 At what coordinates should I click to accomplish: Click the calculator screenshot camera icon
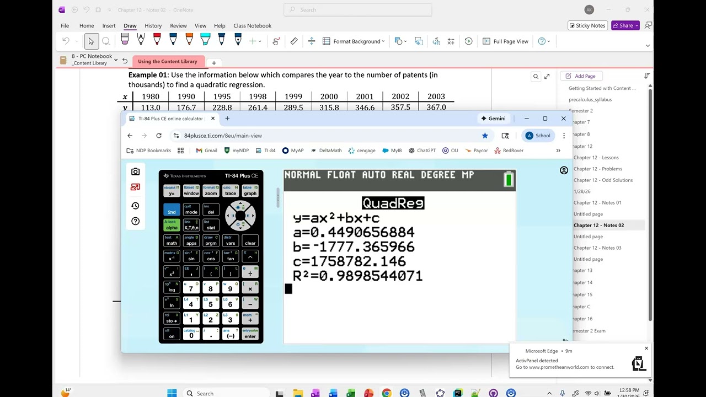pos(135,171)
